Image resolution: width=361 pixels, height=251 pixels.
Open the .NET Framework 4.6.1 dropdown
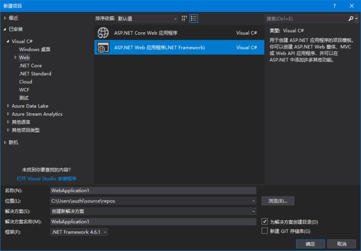pos(79,232)
